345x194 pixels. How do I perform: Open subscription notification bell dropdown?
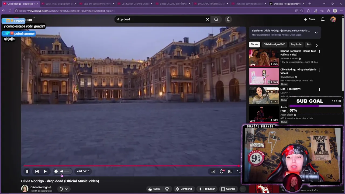(64, 189)
